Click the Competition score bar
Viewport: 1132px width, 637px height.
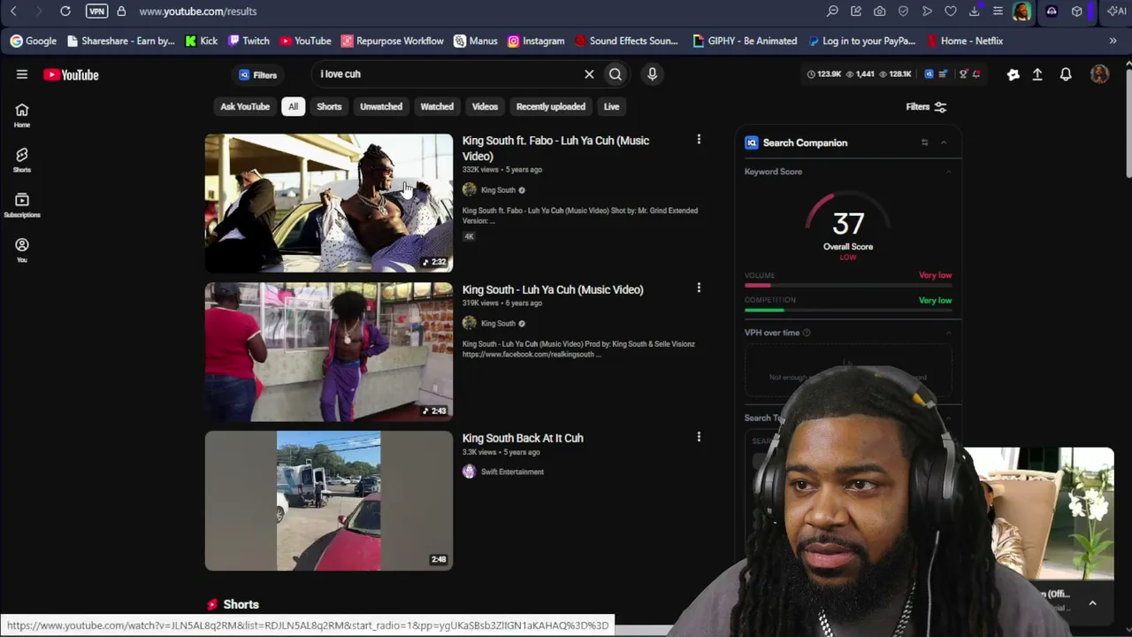[848, 311]
